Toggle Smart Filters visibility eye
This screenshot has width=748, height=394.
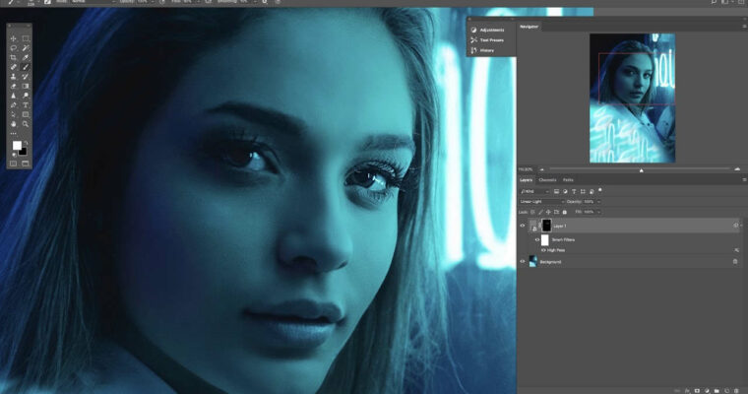point(537,239)
